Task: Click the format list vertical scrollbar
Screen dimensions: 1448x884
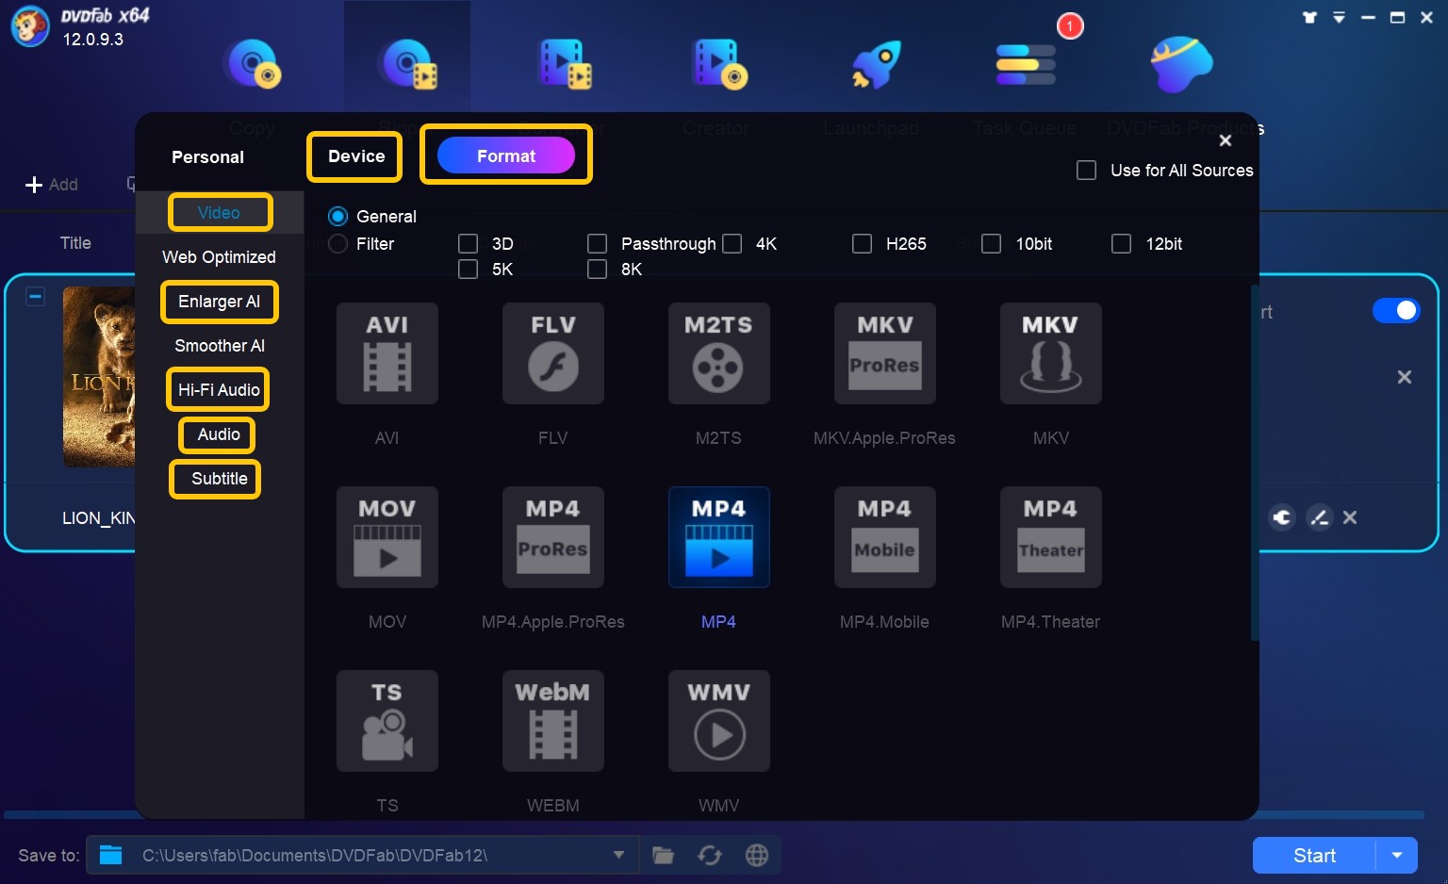Action: [x=1254, y=462]
